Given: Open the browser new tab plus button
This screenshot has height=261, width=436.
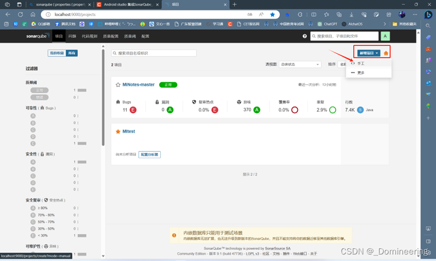Looking at the screenshot, I should coord(234,5).
